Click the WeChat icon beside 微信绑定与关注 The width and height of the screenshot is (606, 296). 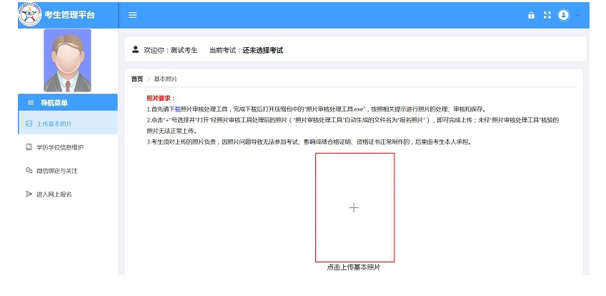pos(29,170)
